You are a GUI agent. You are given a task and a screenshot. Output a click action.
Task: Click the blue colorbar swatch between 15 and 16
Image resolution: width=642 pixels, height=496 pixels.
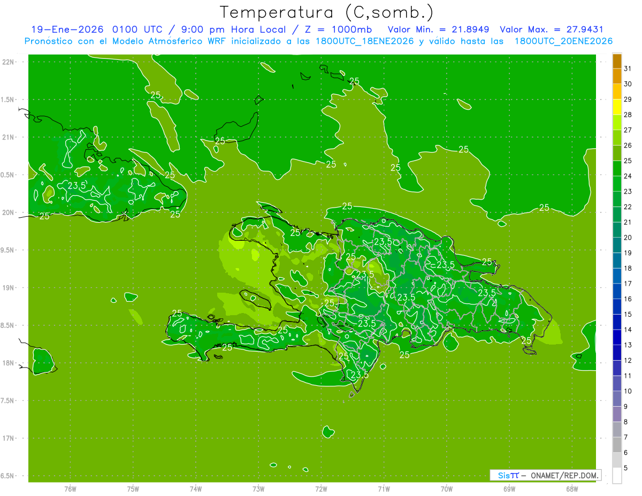pyautogui.click(x=617, y=307)
